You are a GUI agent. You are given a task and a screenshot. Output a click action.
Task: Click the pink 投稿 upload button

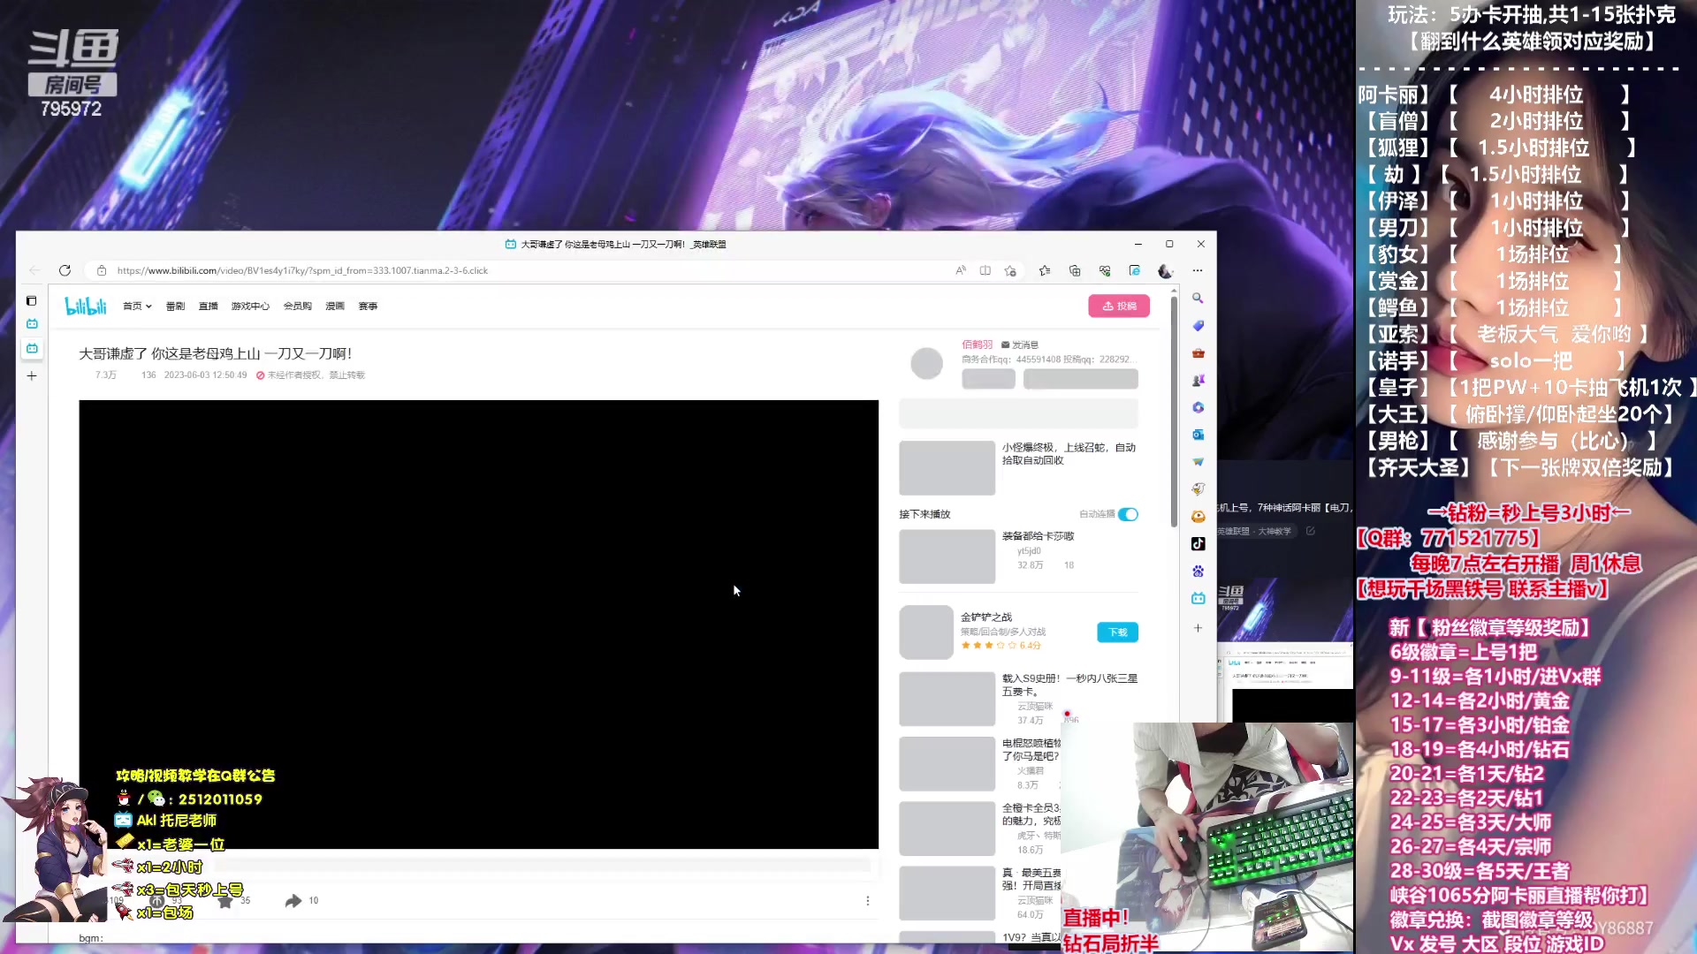(x=1118, y=307)
